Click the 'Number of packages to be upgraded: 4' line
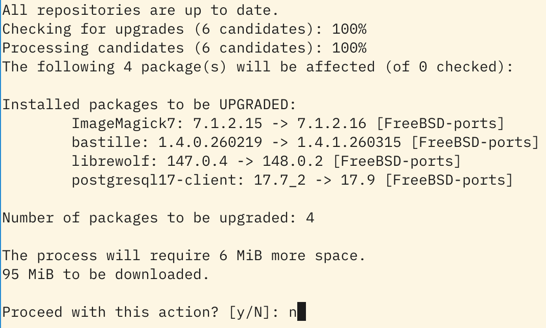The image size is (546, 328). coord(158,218)
